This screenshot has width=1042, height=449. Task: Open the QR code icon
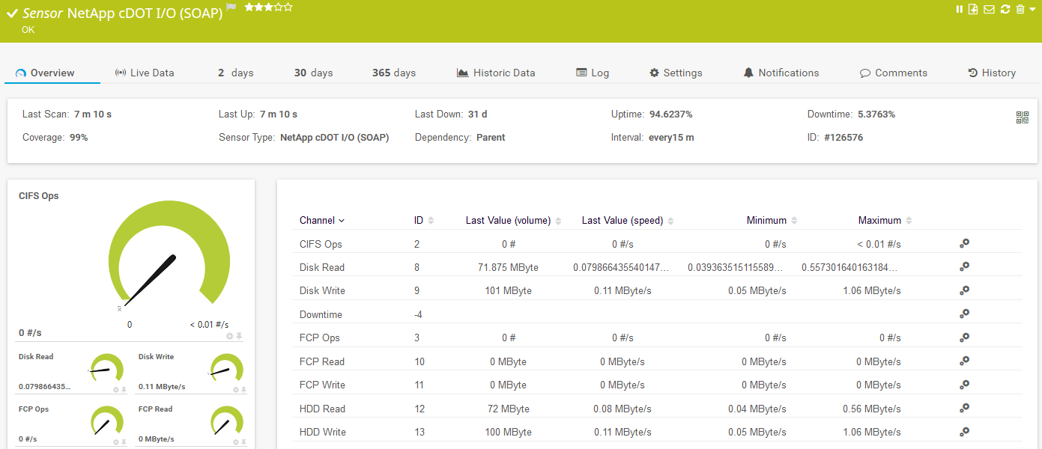coord(1023,117)
